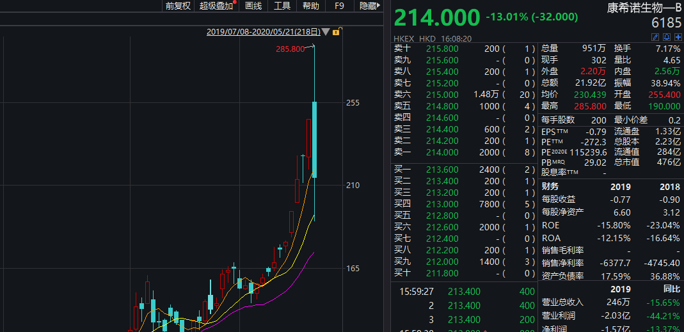Image resolution: width=684 pixels, height=332 pixels.
Task: Collapse side panel with 隐藏 arrow
Action: (369, 6)
